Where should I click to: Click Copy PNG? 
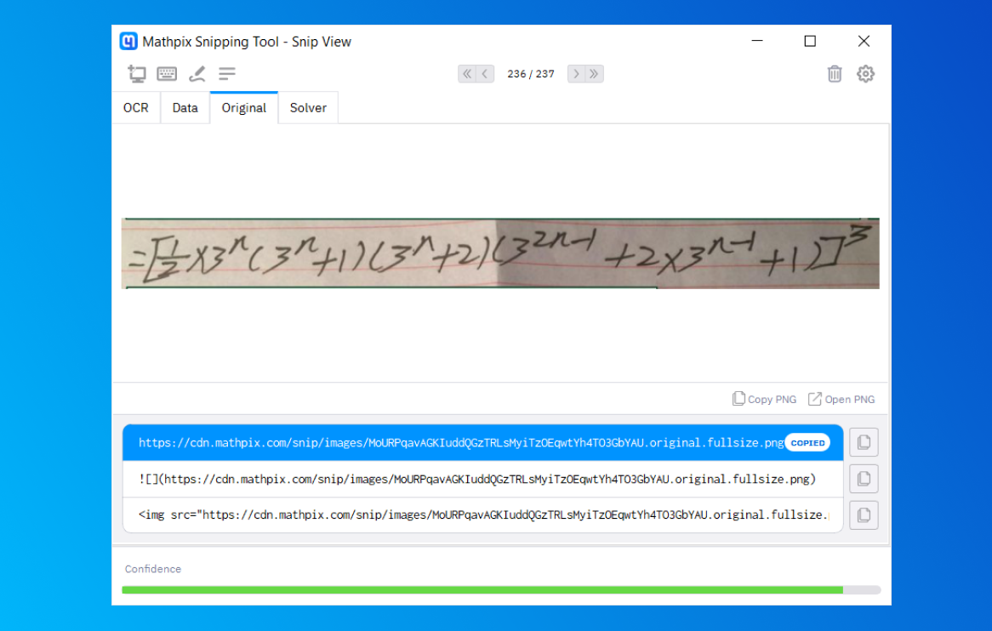click(764, 399)
